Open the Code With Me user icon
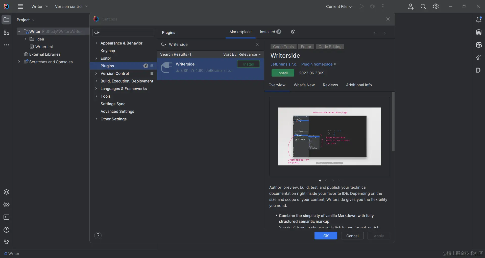 coord(411,7)
